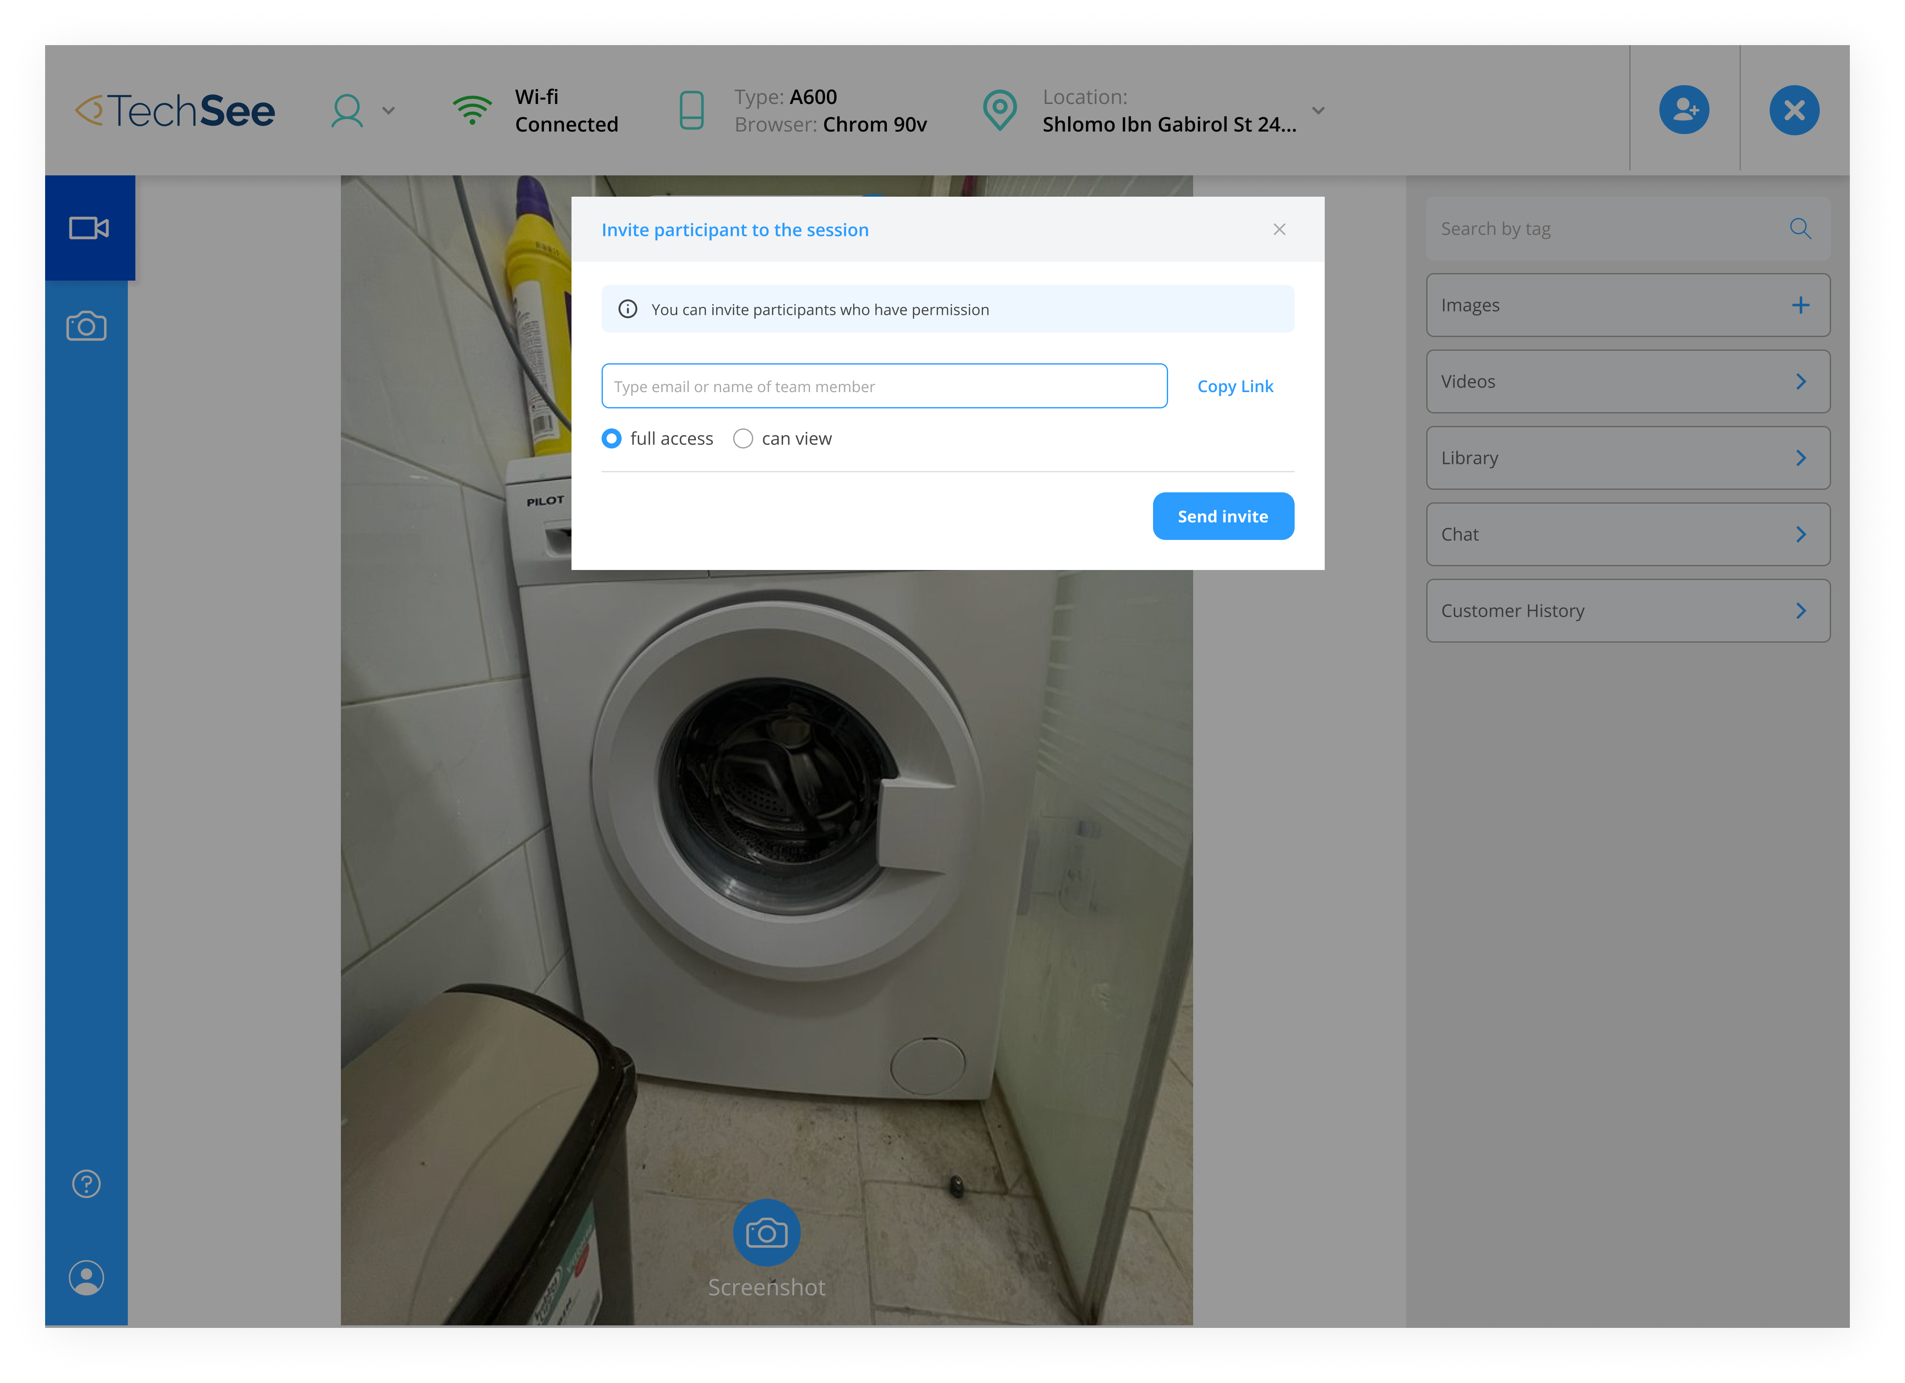The width and height of the screenshot is (1905, 1383).
Task: Select the video camera sidebar tab
Action: [90, 228]
